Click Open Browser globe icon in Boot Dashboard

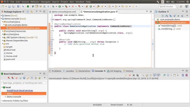tap(20, 78)
